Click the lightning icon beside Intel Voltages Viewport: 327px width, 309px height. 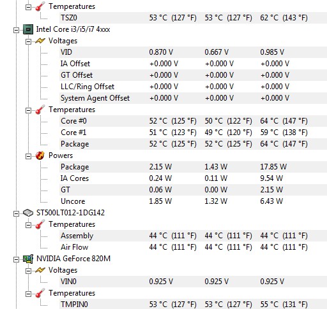pyautogui.click(x=40, y=41)
